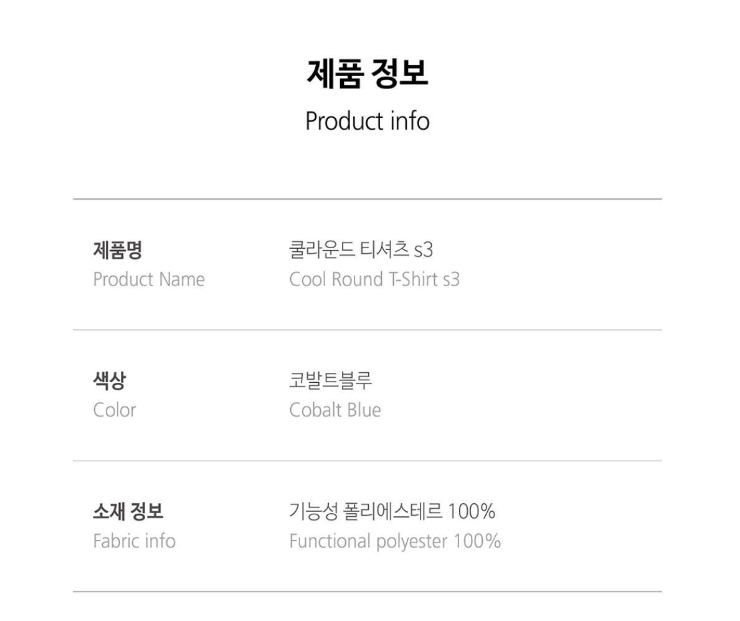
Task: Click the Functional polyester 100% text
Action: pos(395,541)
